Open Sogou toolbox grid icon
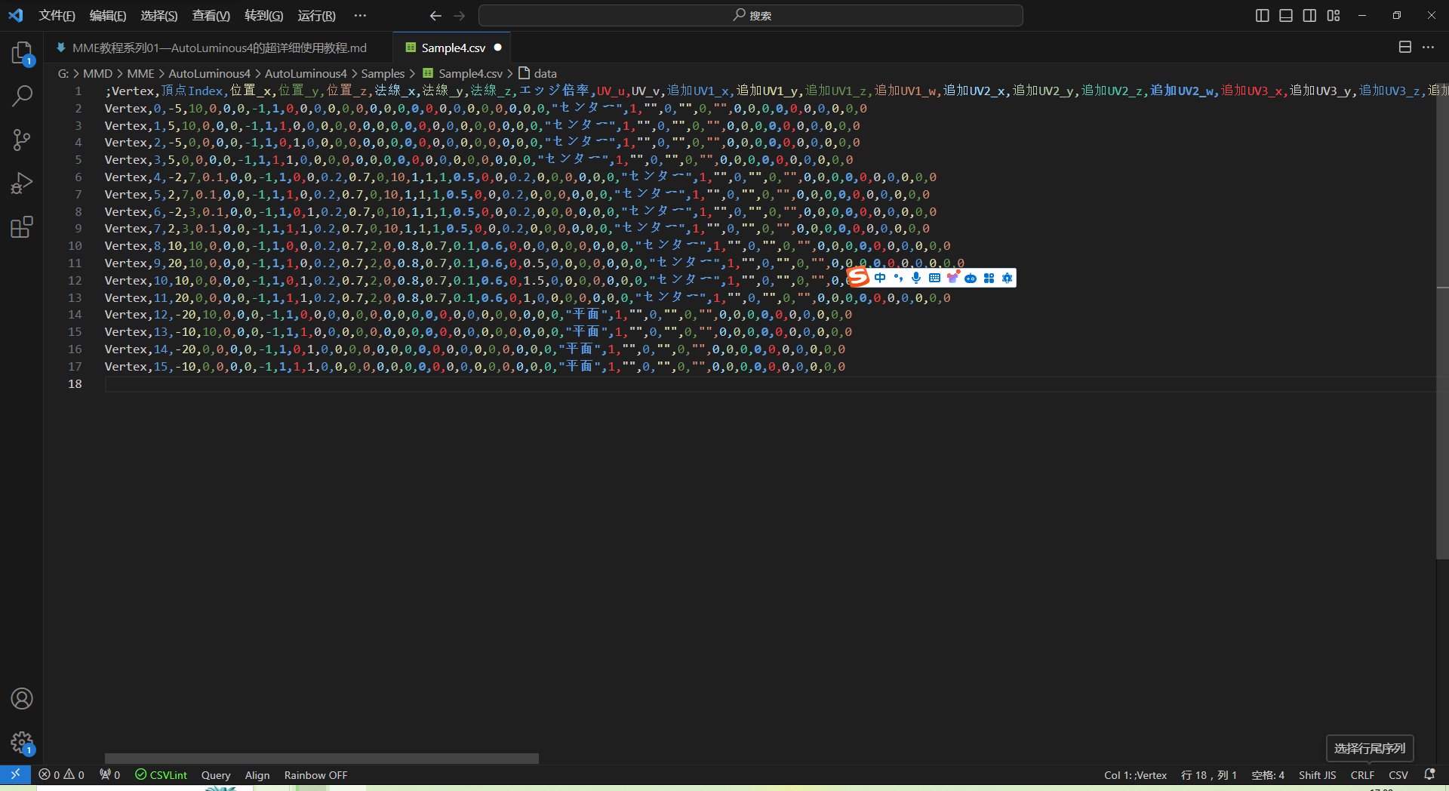 (x=989, y=278)
